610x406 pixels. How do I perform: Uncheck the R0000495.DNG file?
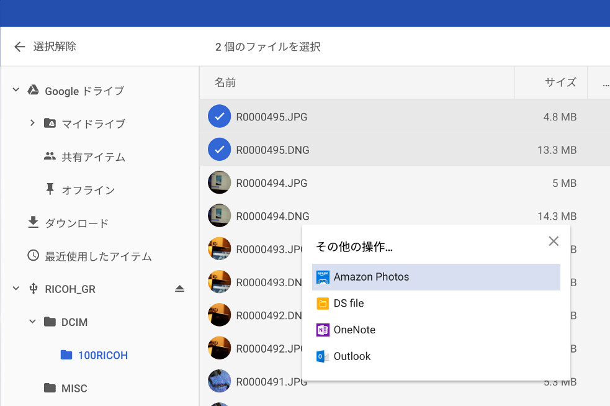pyautogui.click(x=219, y=150)
